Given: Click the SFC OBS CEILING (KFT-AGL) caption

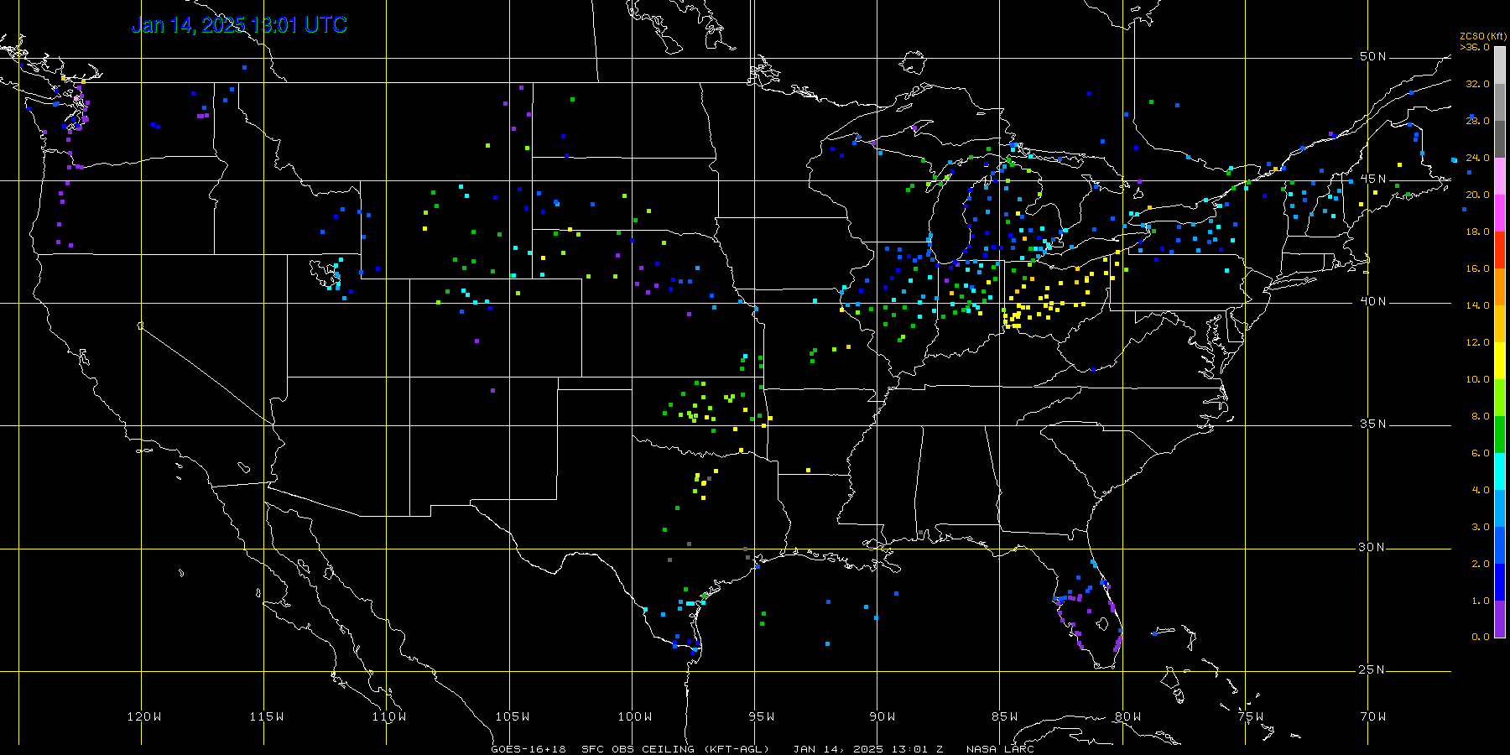Looking at the screenshot, I should pyautogui.click(x=675, y=749).
